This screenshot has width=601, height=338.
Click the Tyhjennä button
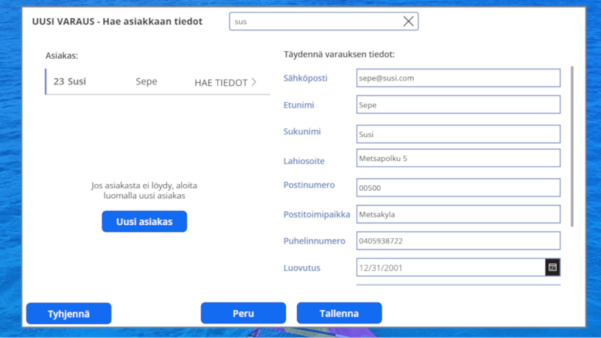pos(69,313)
